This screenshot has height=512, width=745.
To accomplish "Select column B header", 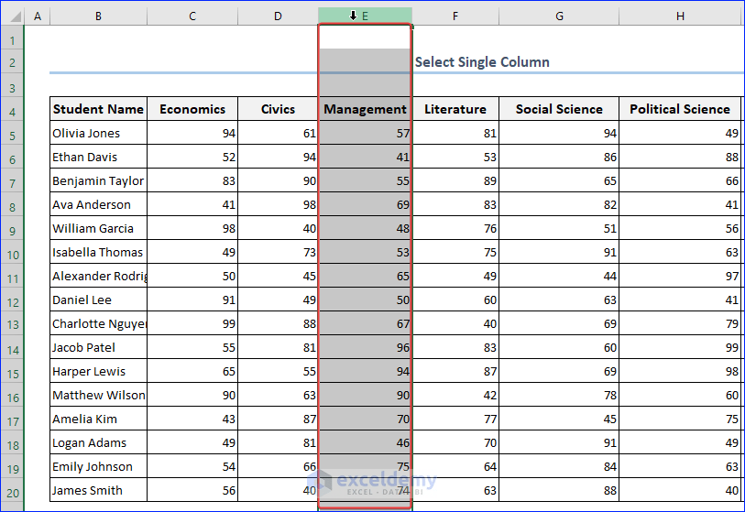I will [x=98, y=16].
